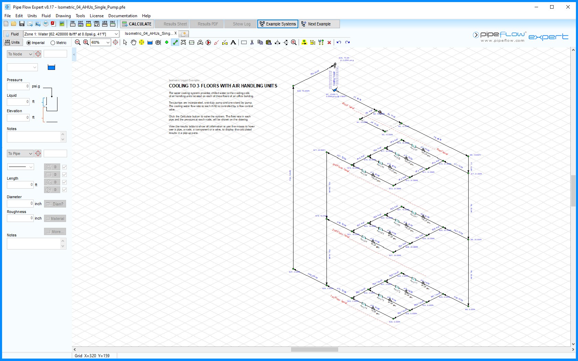Redo action with the blue arrow
The height and width of the screenshot is (361, 578).
coord(347,42)
